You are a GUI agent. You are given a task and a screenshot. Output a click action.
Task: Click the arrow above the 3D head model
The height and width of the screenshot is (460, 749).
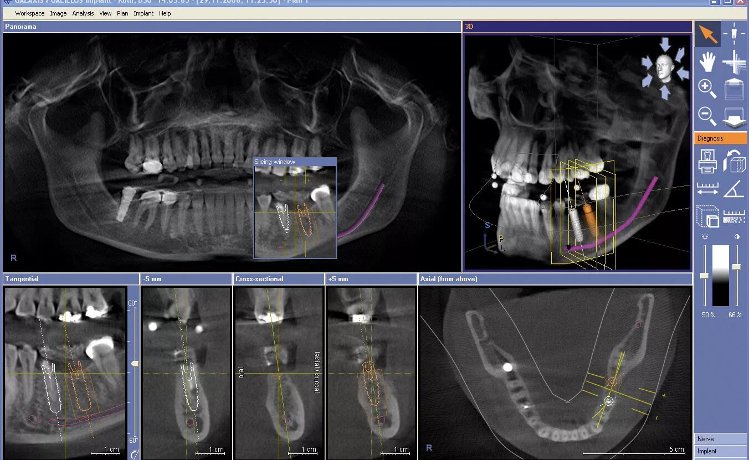click(666, 45)
